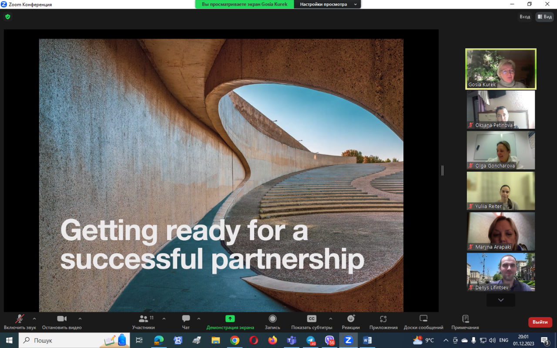Click the divider handle beside video panel
This screenshot has height=348, width=557.
(x=443, y=171)
